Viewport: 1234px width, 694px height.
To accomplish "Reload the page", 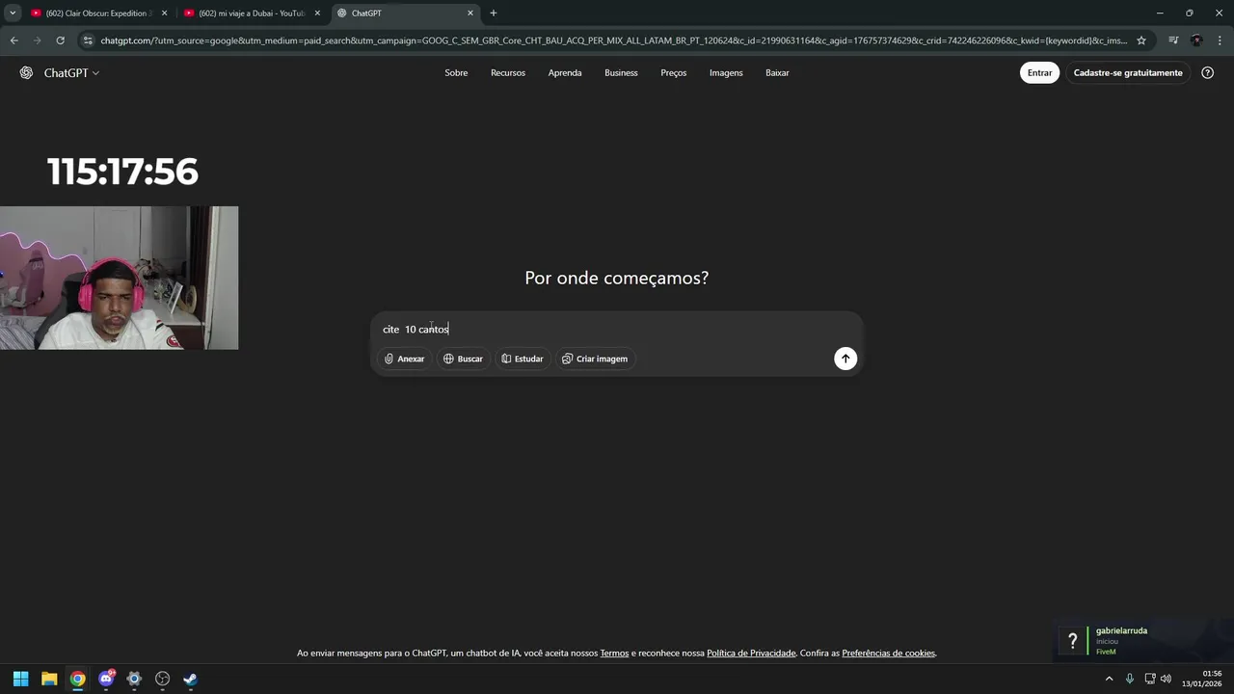I will click(x=60, y=40).
